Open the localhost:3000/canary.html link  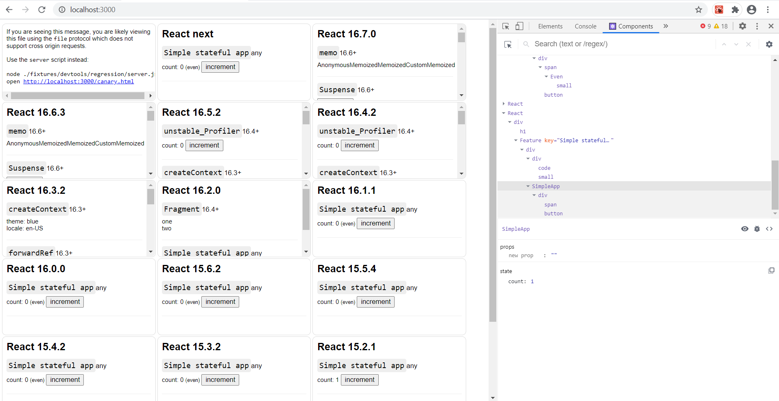(x=79, y=81)
